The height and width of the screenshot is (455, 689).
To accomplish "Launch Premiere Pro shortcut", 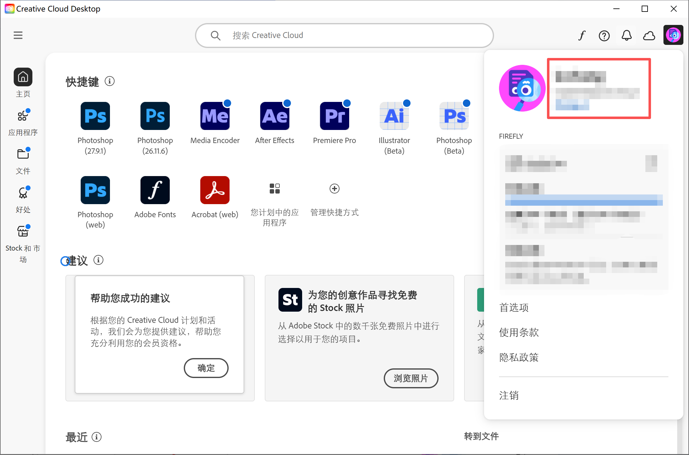I will [x=335, y=116].
